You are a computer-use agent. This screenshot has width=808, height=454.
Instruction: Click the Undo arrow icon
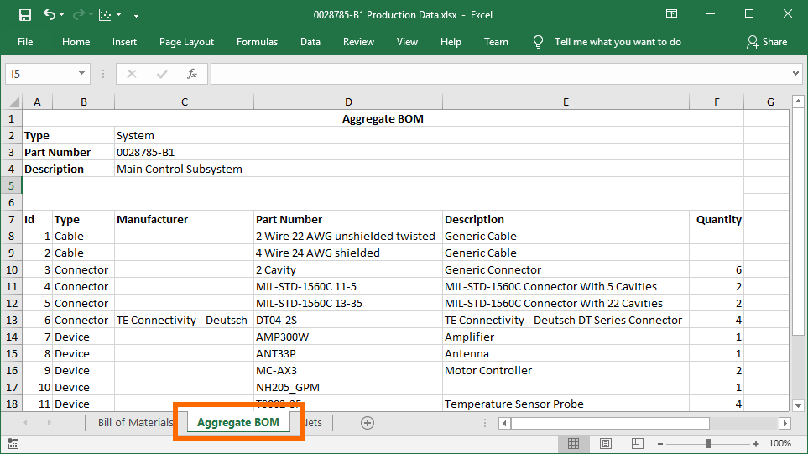coord(49,14)
